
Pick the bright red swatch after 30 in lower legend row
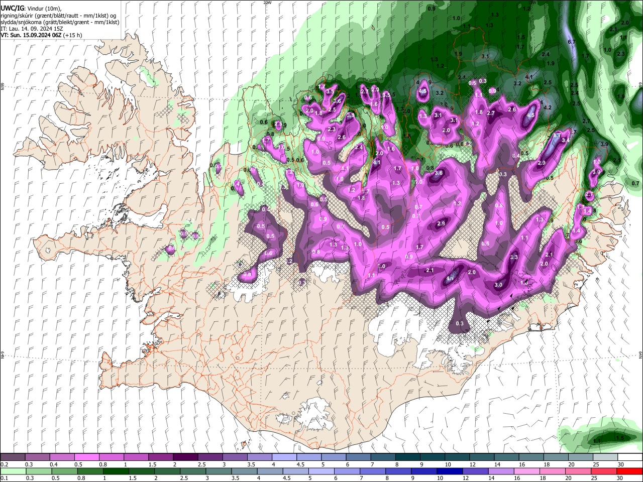tap(629, 471)
